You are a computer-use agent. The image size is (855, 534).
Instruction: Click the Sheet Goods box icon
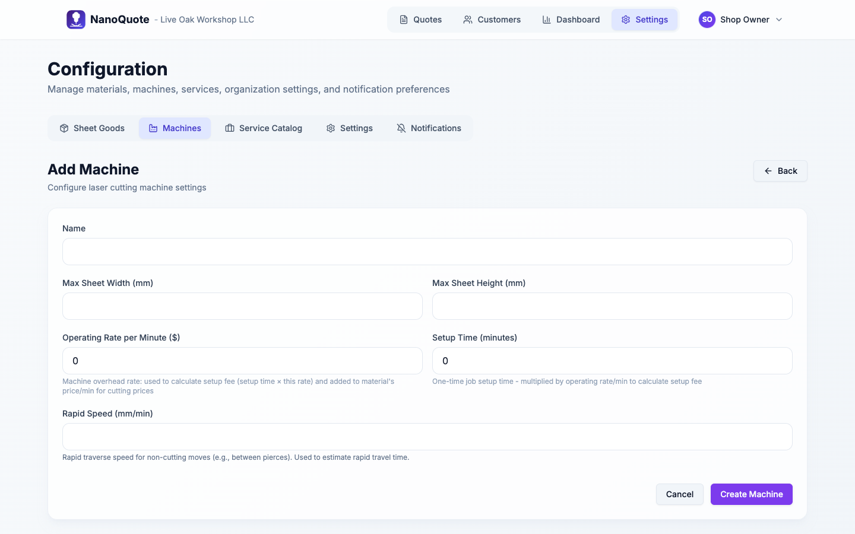coord(64,128)
